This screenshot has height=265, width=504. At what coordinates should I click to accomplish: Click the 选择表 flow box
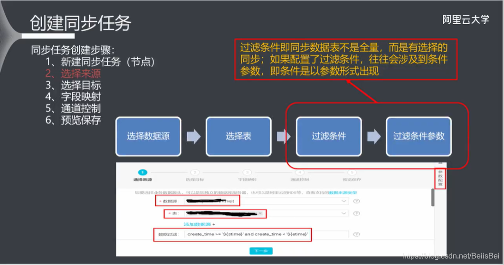tap(238, 137)
